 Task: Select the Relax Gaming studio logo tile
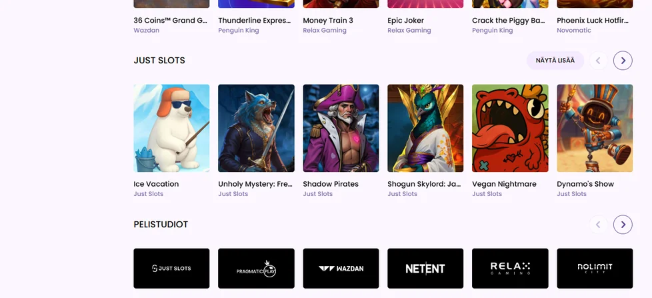click(x=510, y=269)
